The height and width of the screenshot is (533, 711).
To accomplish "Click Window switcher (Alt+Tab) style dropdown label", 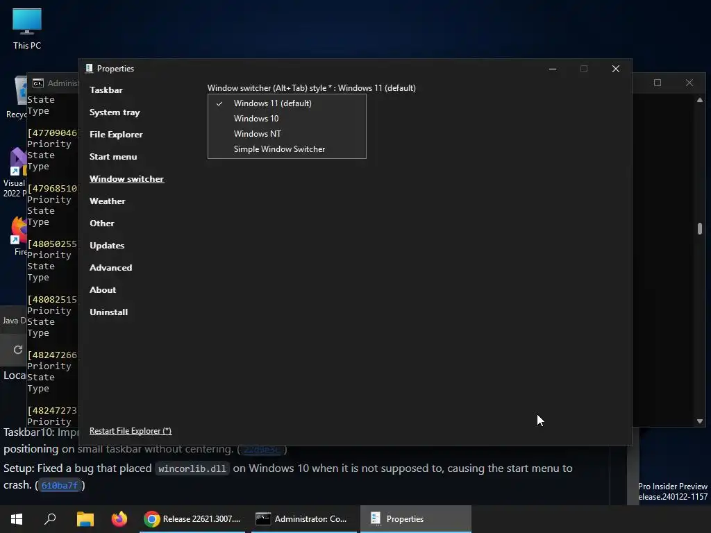I will pyautogui.click(x=312, y=88).
